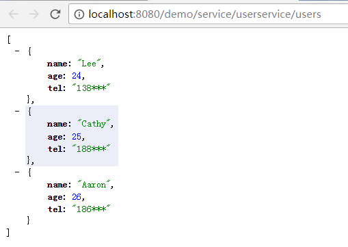Viewport: 348px width, 247px height.
Task: Collapse the Cathy object with minus toggle
Action: [17, 112]
